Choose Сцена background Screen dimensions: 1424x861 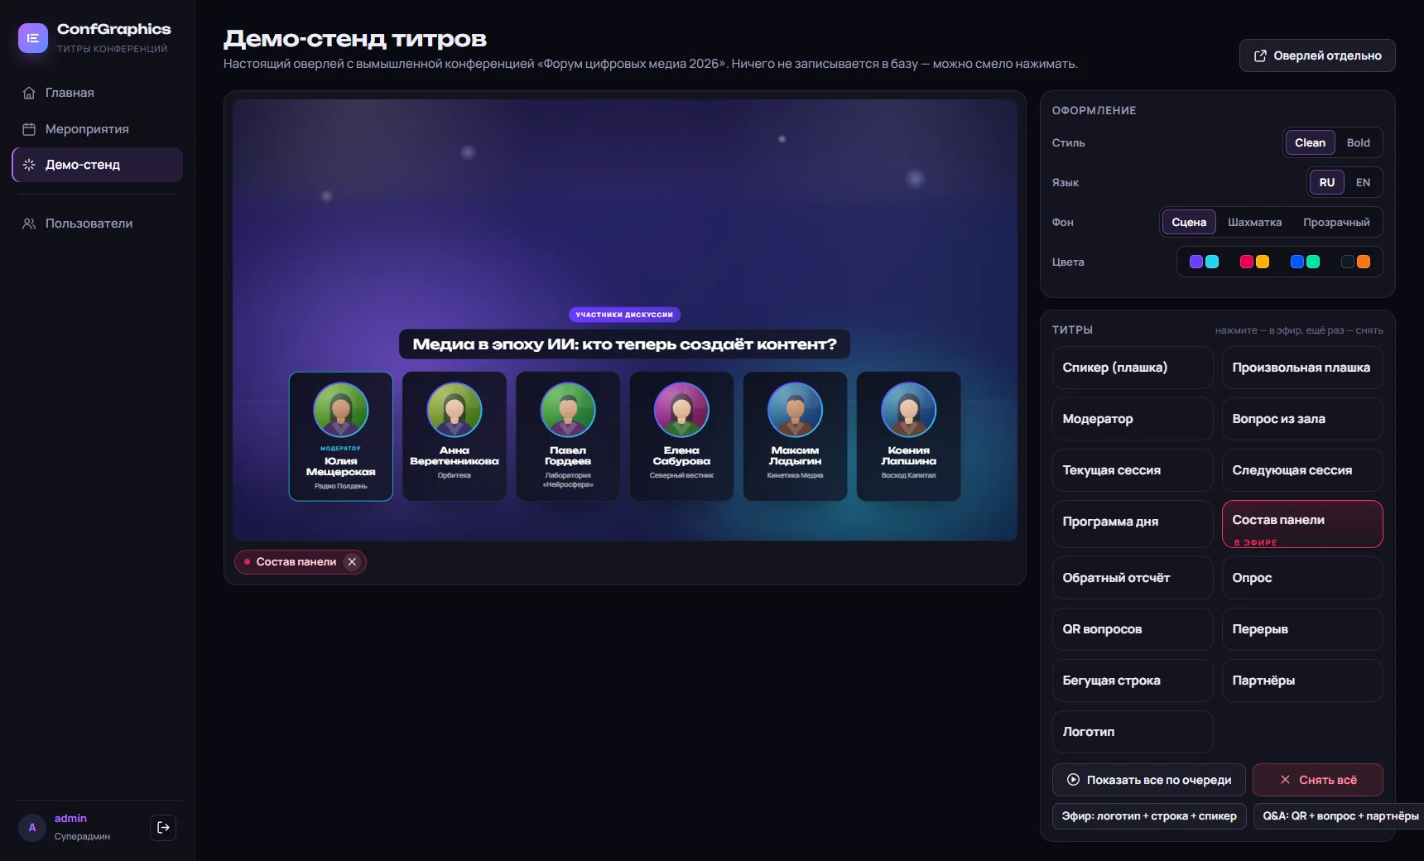coord(1189,222)
